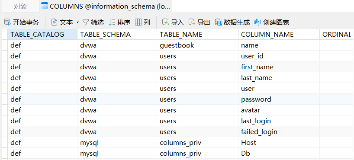
Task: Click the TABLE_SCHEMA column header
Action: pos(117,34)
